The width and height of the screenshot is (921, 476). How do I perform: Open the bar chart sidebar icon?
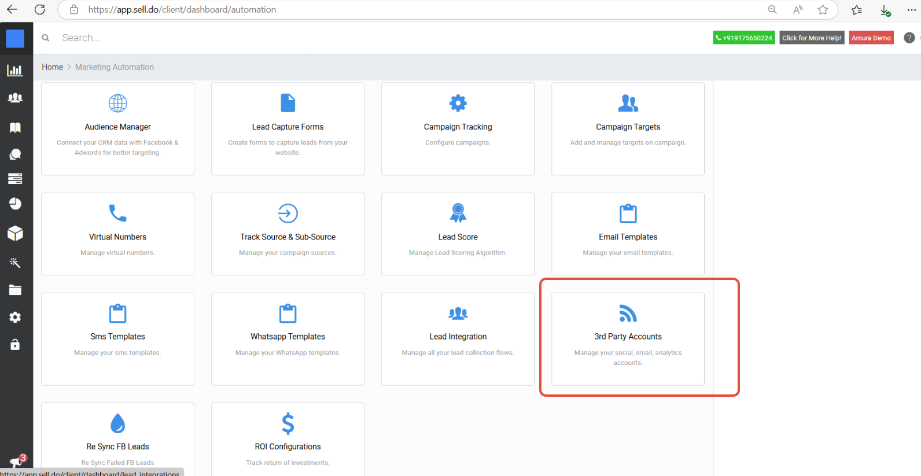tap(15, 70)
